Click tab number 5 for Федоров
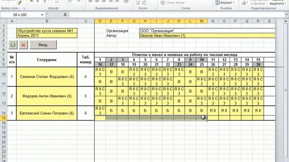The image size is (289, 162). (86, 96)
